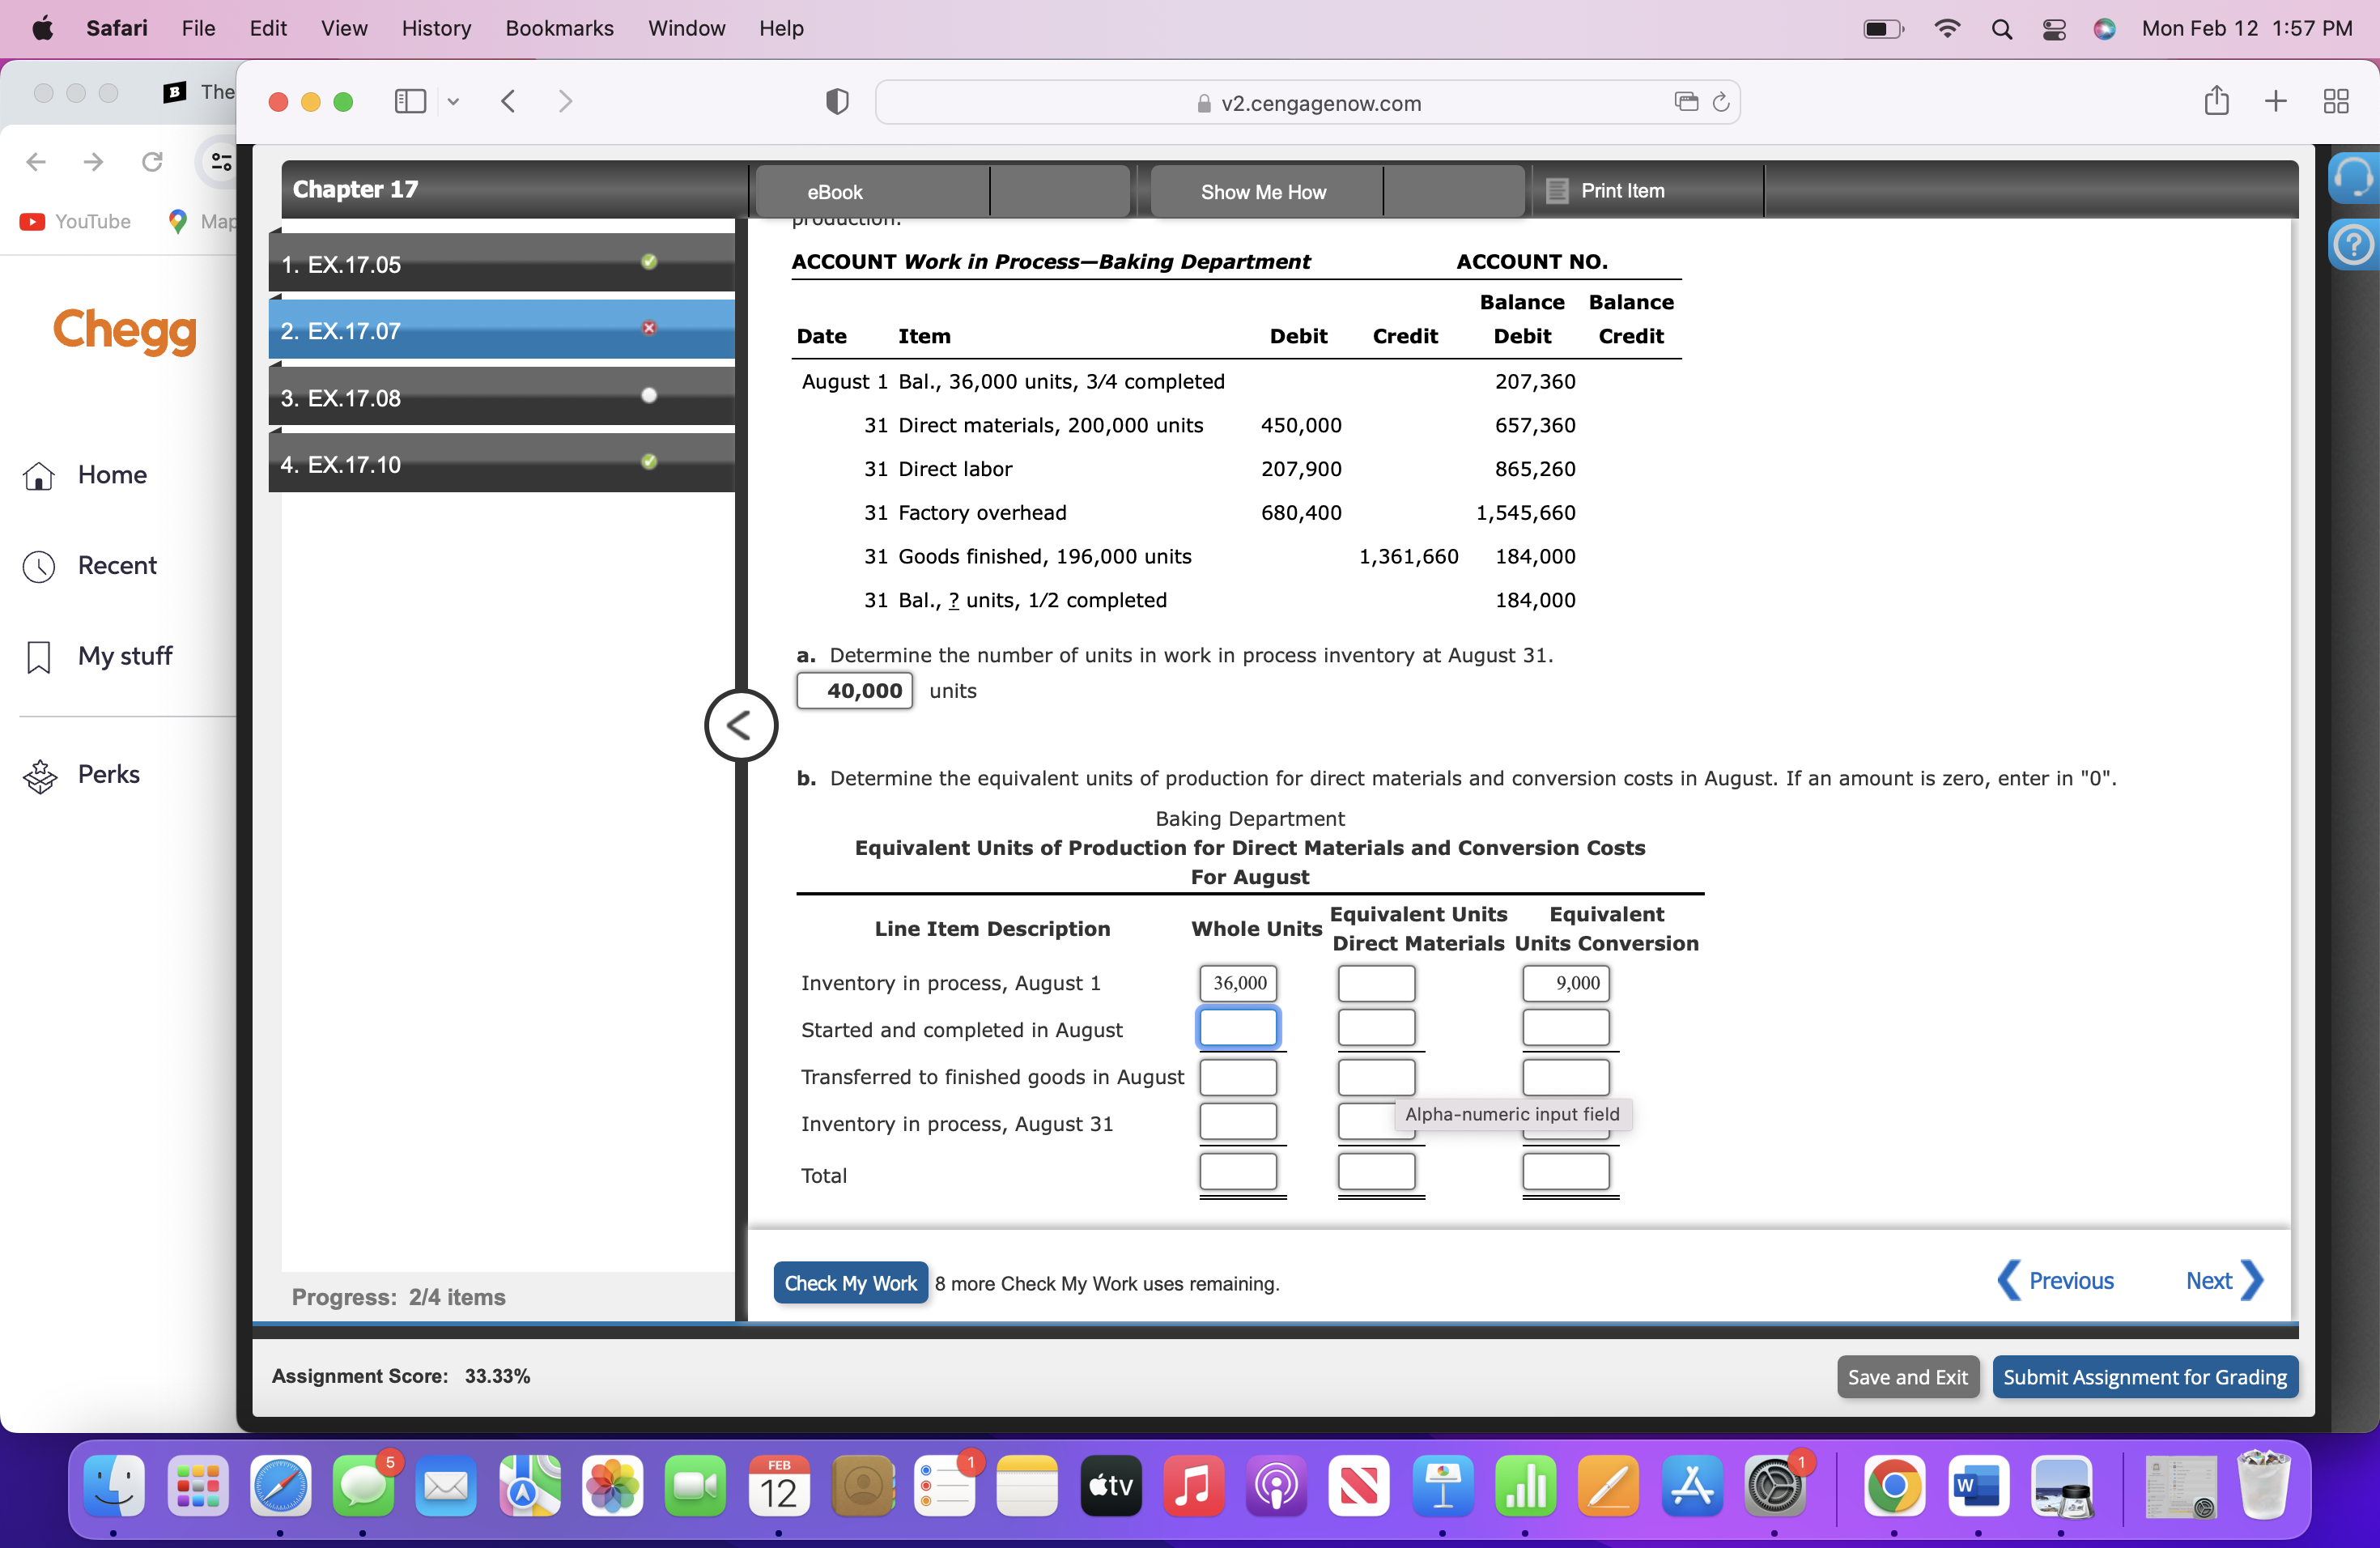Open Apple menu

coord(43,28)
